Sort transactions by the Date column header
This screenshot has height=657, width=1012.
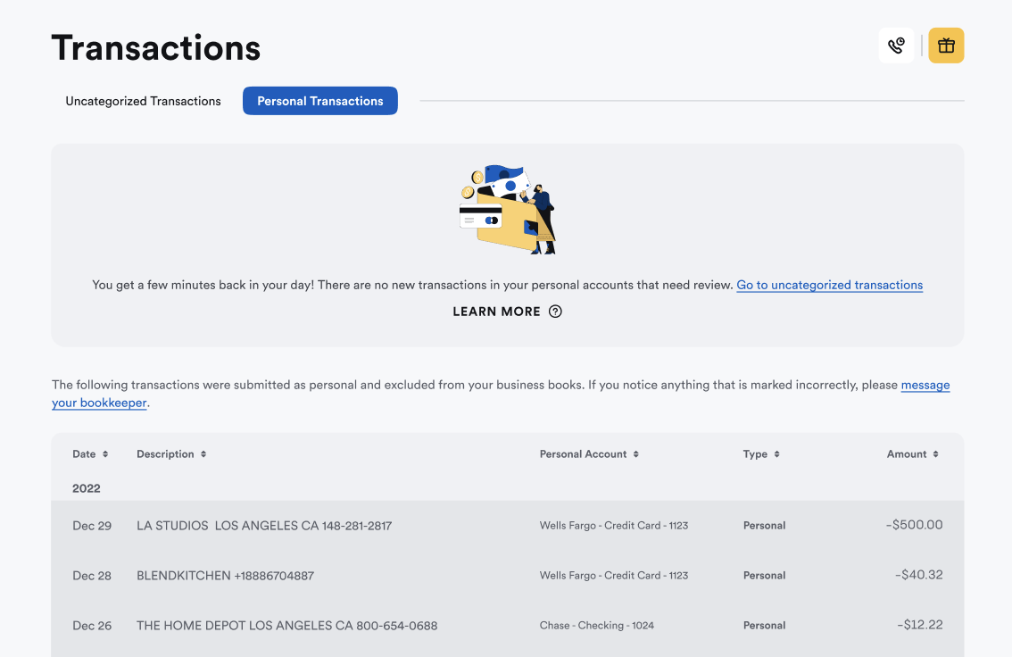click(86, 453)
